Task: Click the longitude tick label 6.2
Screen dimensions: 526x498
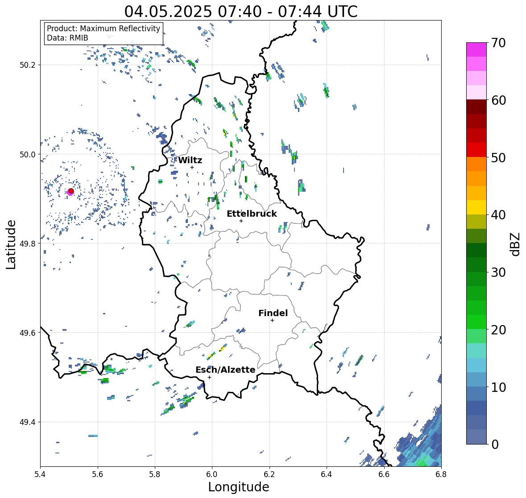Action: 269,474
